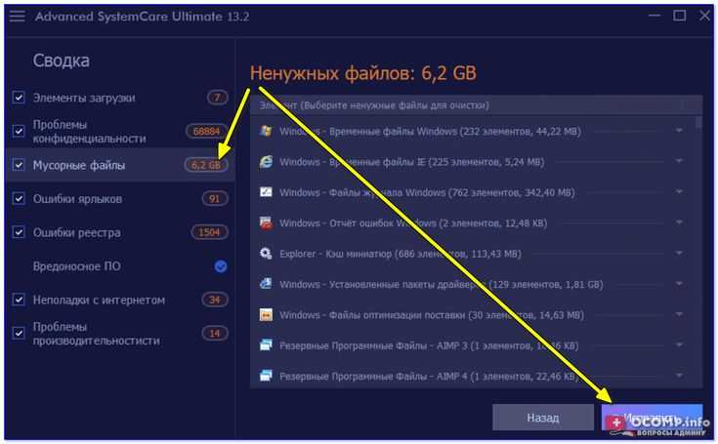Expand the Файлы журнала Windows row arrow
This screenshot has width=718, height=444.
[x=679, y=192]
